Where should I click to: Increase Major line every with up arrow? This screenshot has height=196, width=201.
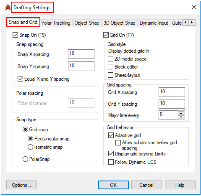point(181,113)
